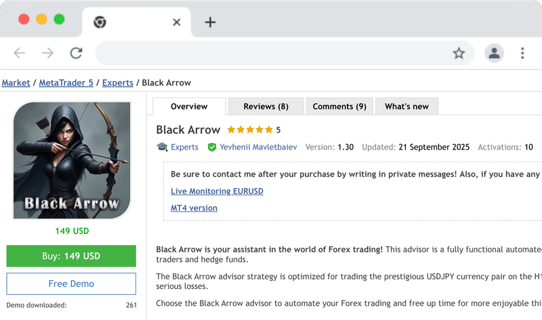Click the Black Arrow product image

72,160
